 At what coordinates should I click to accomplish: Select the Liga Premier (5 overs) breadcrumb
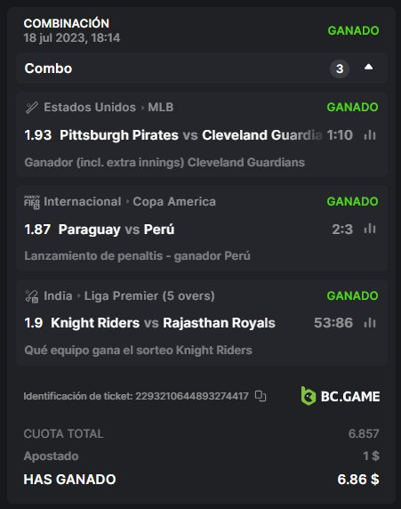(x=149, y=296)
